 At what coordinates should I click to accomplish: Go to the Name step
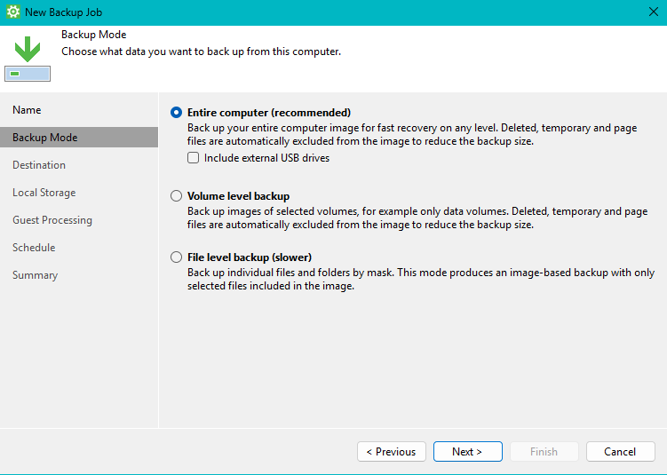27,110
